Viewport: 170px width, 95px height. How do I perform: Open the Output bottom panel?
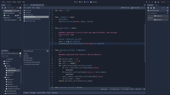pyautogui.click(x=26, y=93)
